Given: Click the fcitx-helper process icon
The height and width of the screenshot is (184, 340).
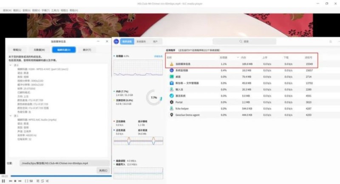Looking at the screenshot, I should pyautogui.click(x=171, y=109).
